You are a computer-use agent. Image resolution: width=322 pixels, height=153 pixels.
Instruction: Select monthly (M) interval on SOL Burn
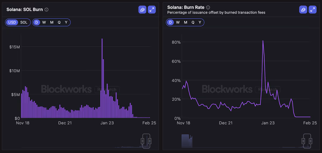pos(52,22)
